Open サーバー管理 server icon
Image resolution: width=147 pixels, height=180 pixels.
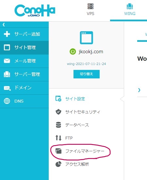(x=7, y=74)
